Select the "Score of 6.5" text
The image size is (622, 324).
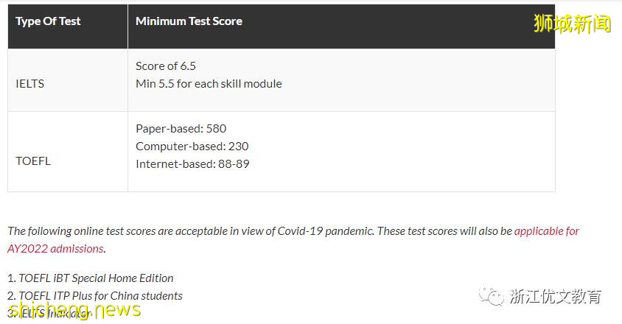tap(166, 66)
